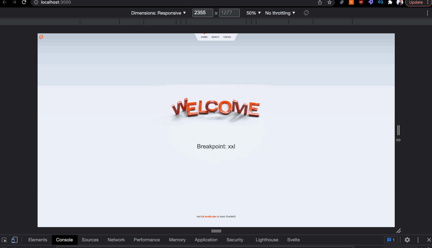Go forward using the browser forward arrow
Screen dimensions: 432x248
tap(14, 2)
